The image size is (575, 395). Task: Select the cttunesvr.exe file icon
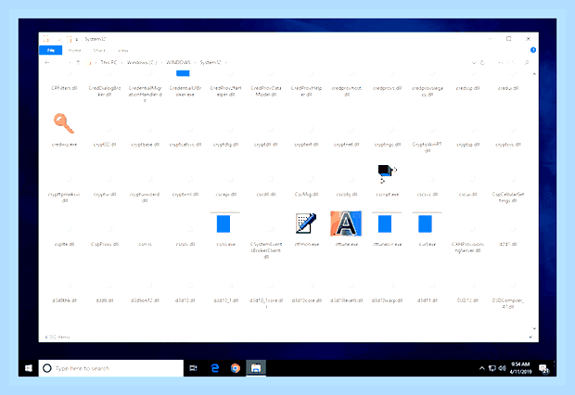pos(385,223)
